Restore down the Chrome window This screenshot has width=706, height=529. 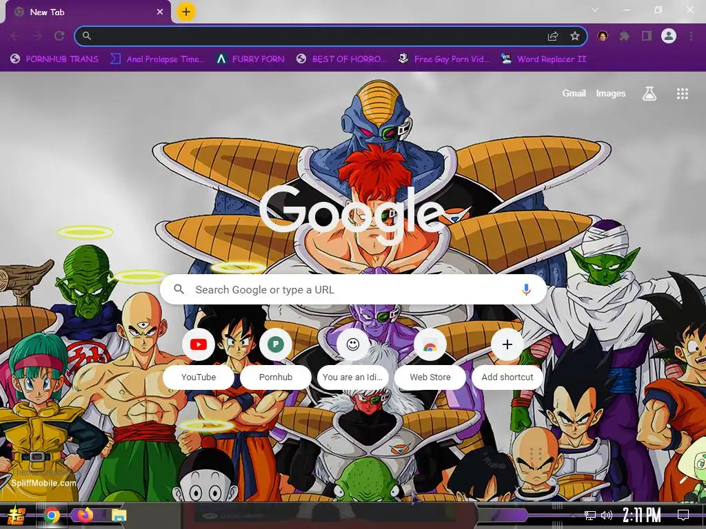[x=658, y=10]
